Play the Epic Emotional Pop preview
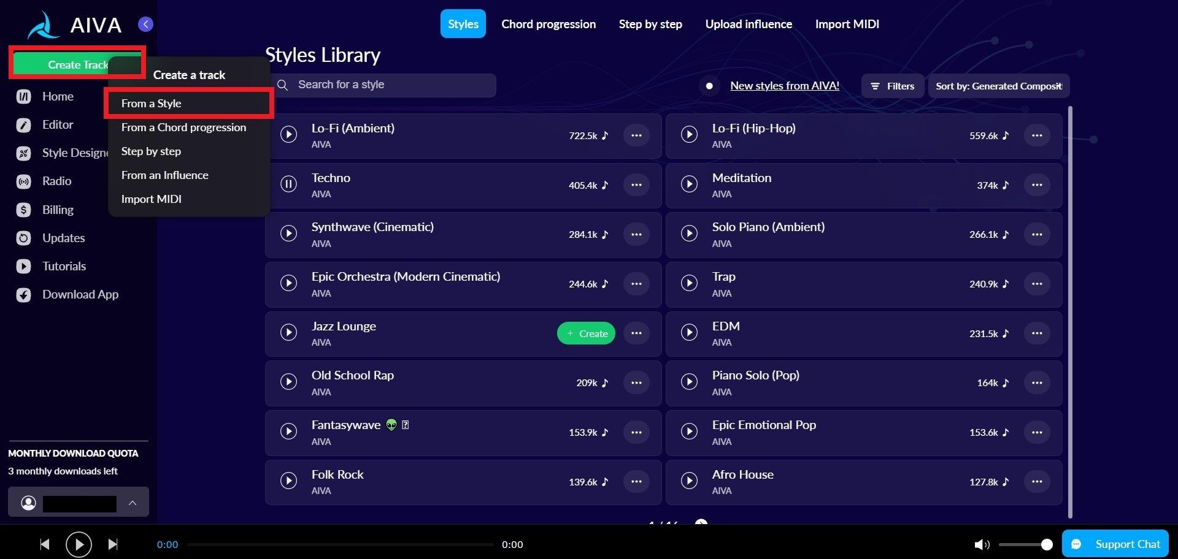Viewport: 1178px width, 559px height. [x=689, y=432]
